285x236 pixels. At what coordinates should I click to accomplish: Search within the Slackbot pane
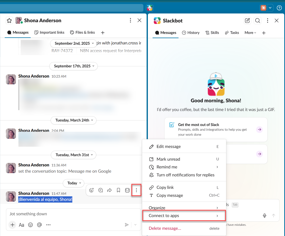click(258, 20)
